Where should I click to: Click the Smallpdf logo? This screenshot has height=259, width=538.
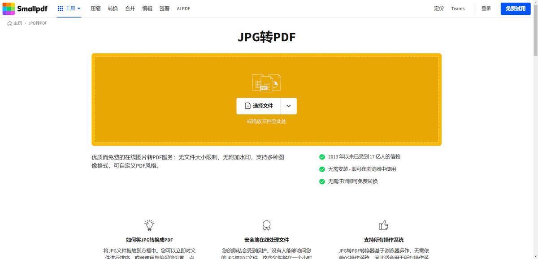(x=25, y=9)
